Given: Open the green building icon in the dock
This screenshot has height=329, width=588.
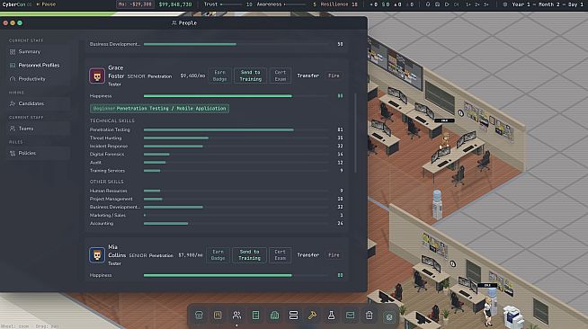Looking at the screenshot, I should pyautogui.click(x=274, y=316).
